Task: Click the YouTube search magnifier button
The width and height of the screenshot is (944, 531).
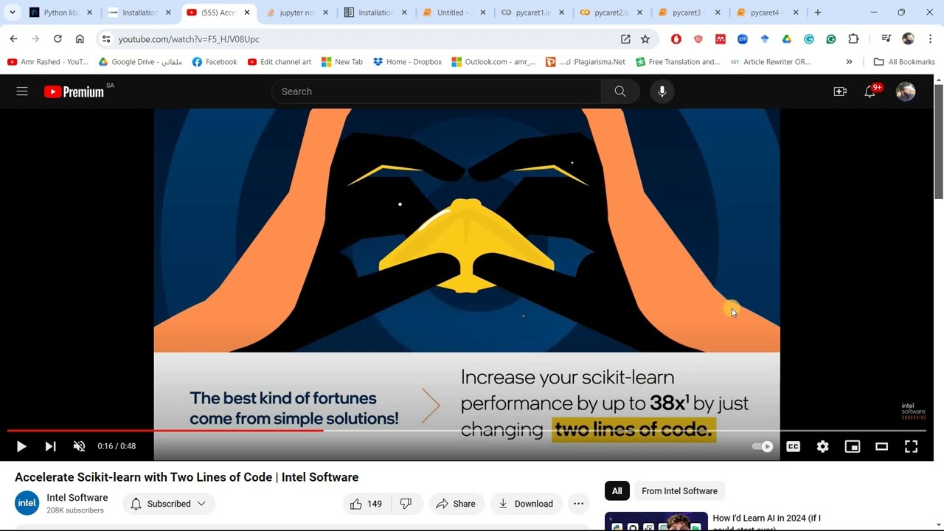Action: (620, 91)
